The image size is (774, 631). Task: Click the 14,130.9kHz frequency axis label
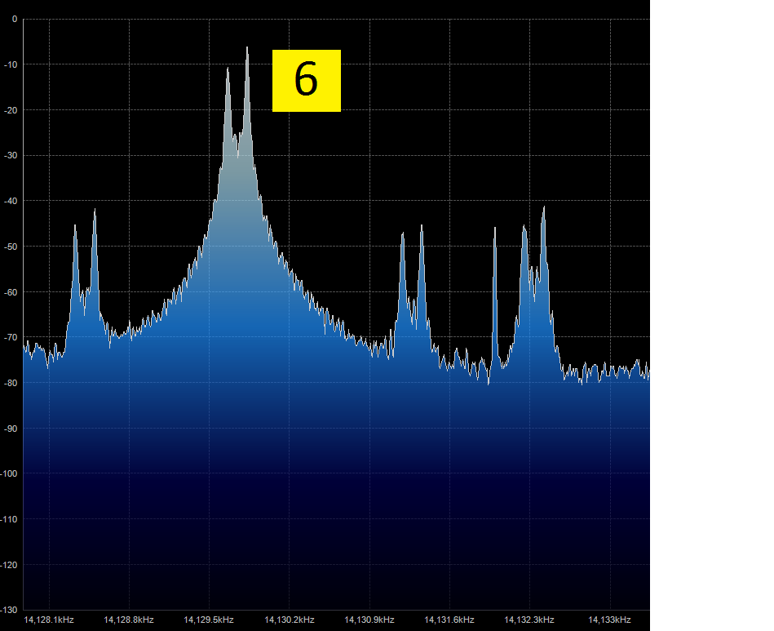tap(369, 620)
